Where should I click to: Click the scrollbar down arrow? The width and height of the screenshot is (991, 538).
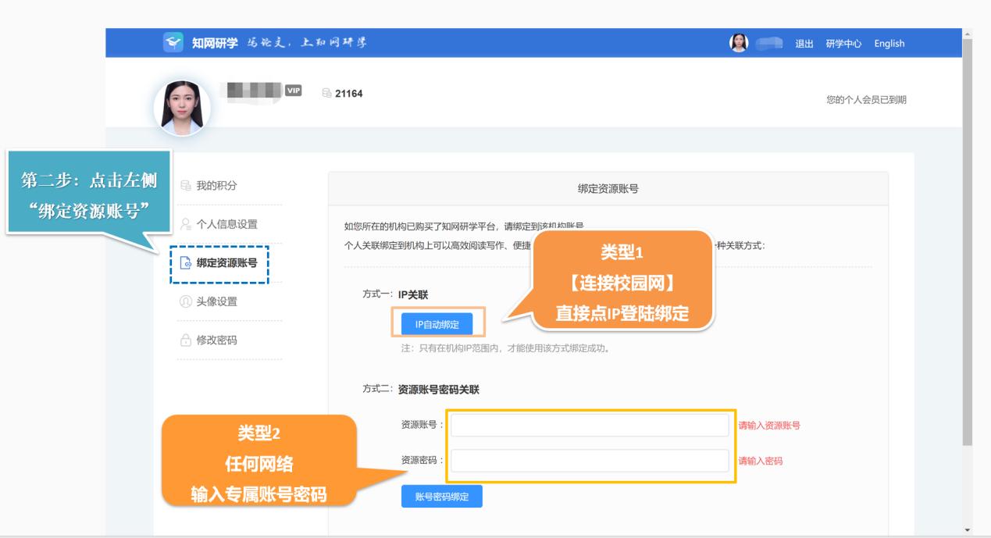pos(968,530)
